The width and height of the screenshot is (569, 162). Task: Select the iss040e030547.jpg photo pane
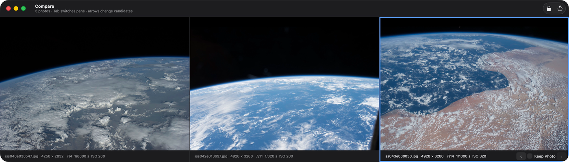[x=95, y=83]
